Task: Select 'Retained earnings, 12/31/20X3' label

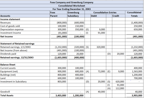Action: [x=17, y=58]
